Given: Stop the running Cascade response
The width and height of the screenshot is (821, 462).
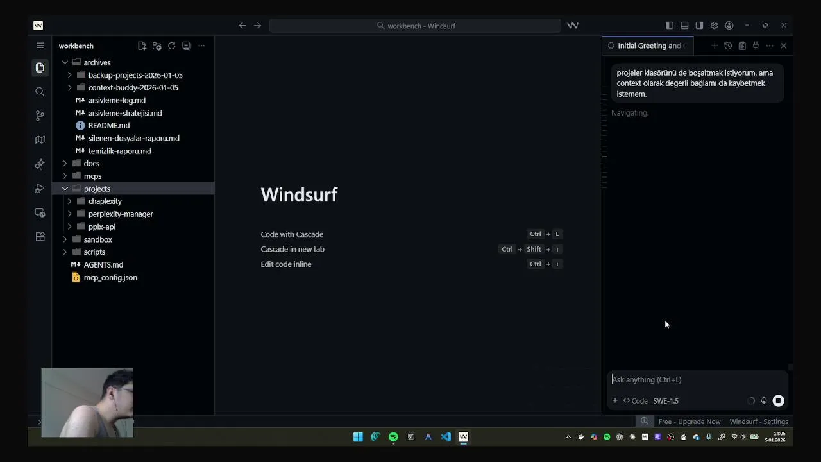Looking at the screenshot, I should pos(778,400).
